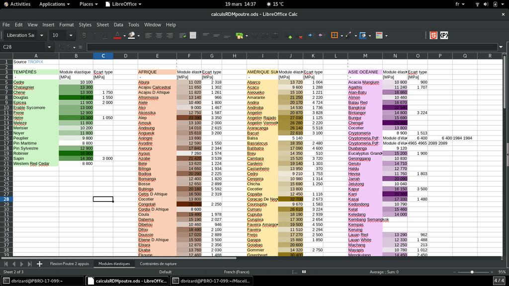
Task: Click the center horizontally alignment icon
Action: (x=159, y=35)
